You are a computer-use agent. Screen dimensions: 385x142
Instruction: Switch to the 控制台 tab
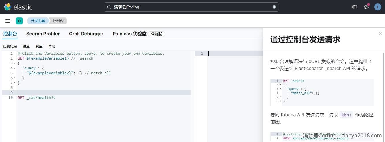(10, 34)
